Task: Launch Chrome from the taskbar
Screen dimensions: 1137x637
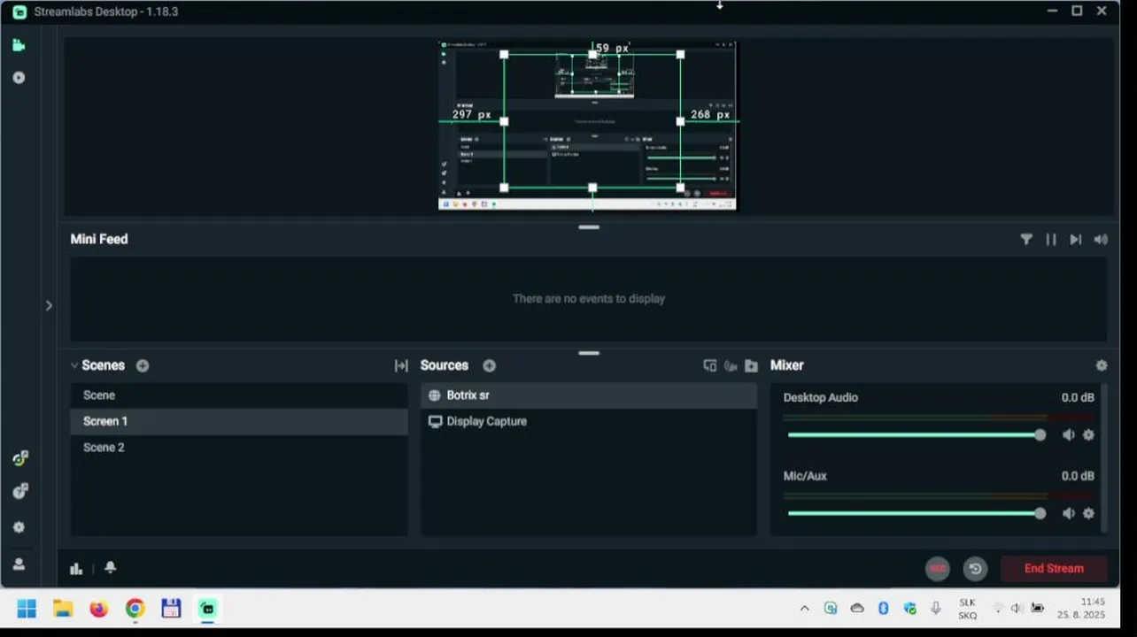Action: (x=135, y=609)
